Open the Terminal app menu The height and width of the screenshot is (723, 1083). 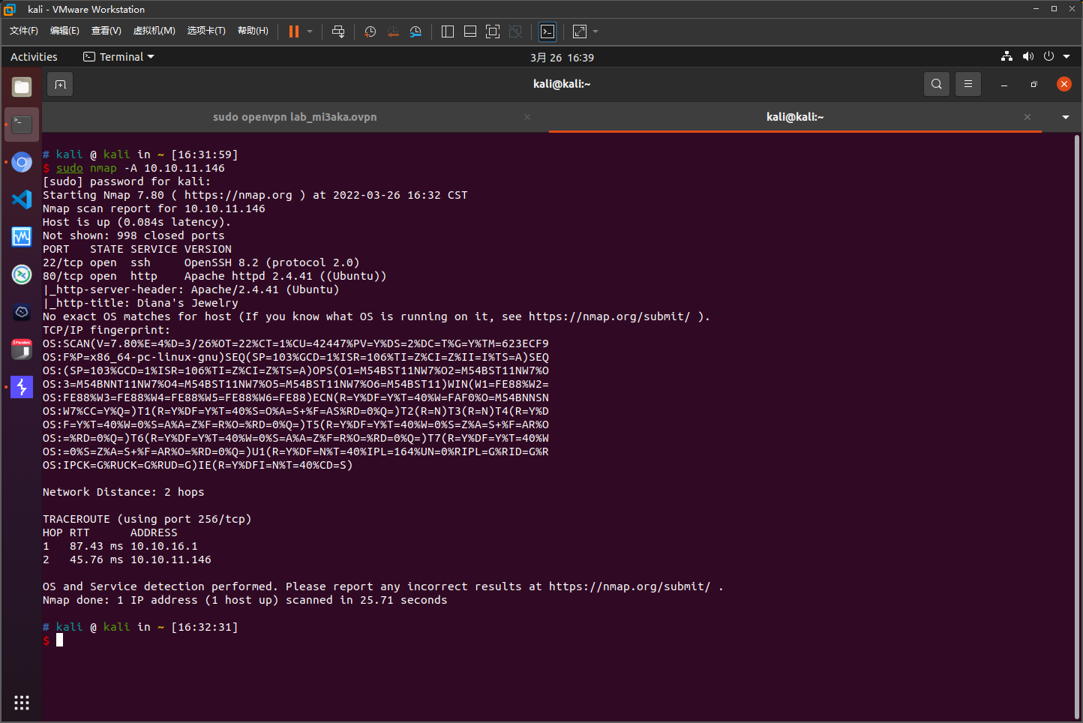pyautogui.click(x=118, y=57)
